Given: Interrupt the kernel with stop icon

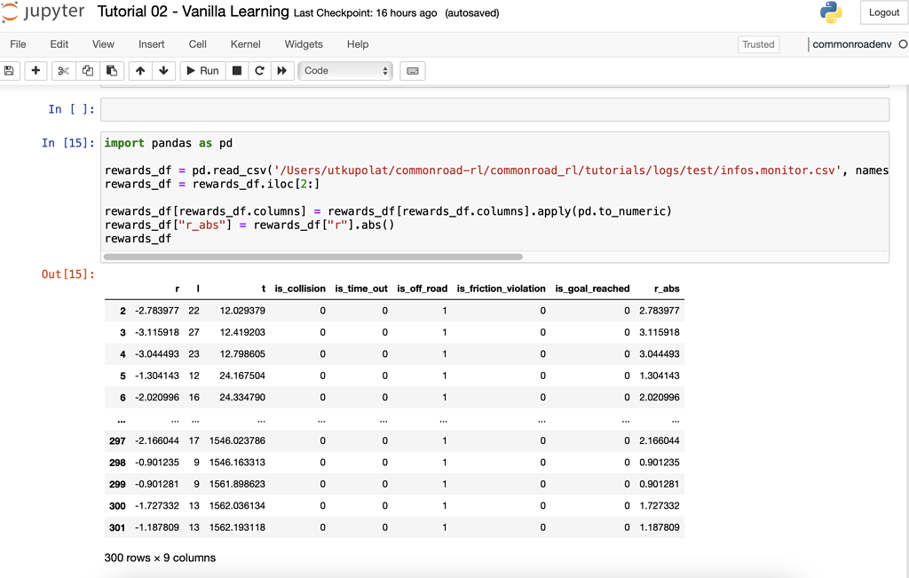Looking at the screenshot, I should pyautogui.click(x=237, y=71).
